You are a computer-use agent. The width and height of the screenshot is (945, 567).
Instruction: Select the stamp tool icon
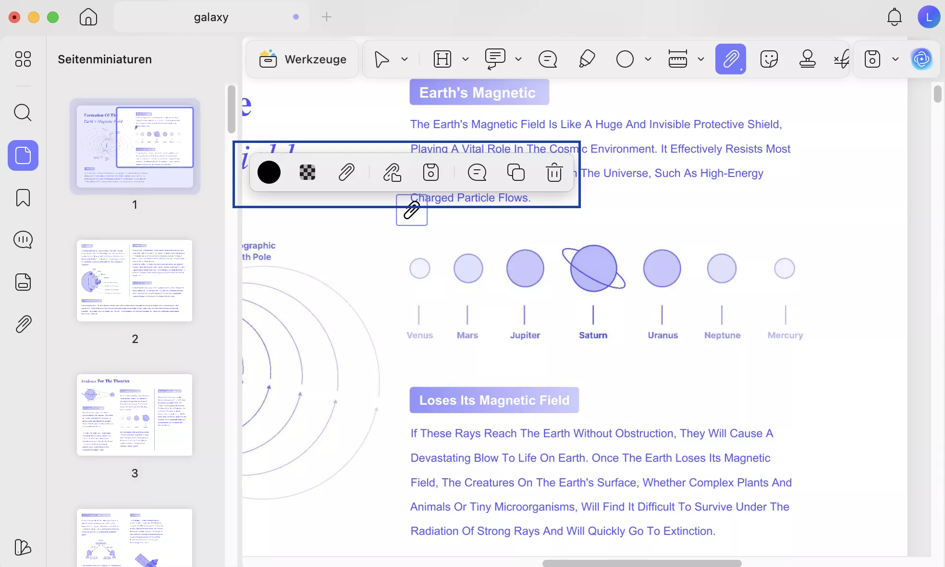click(807, 59)
